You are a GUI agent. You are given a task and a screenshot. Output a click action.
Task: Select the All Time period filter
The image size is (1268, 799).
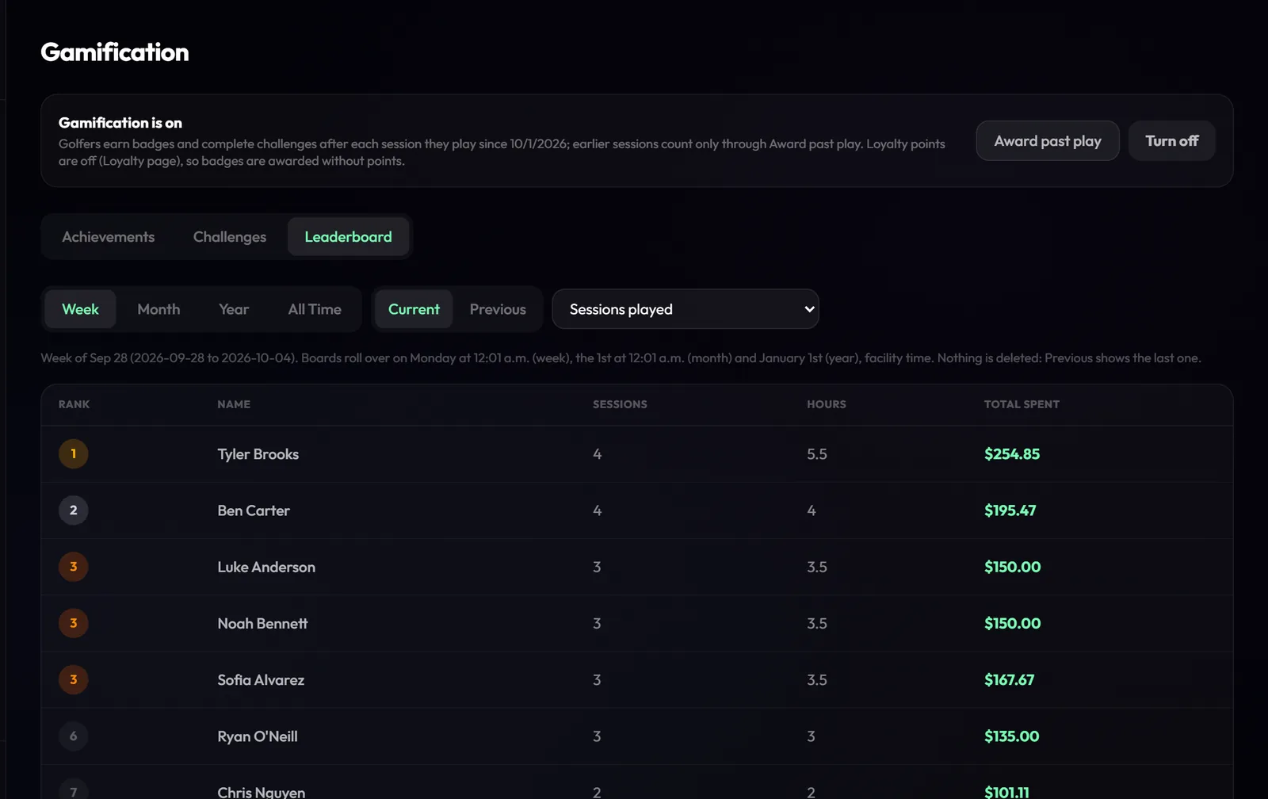point(315,309)
